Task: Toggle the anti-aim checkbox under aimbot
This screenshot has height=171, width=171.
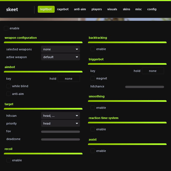Action: (9, 94)
